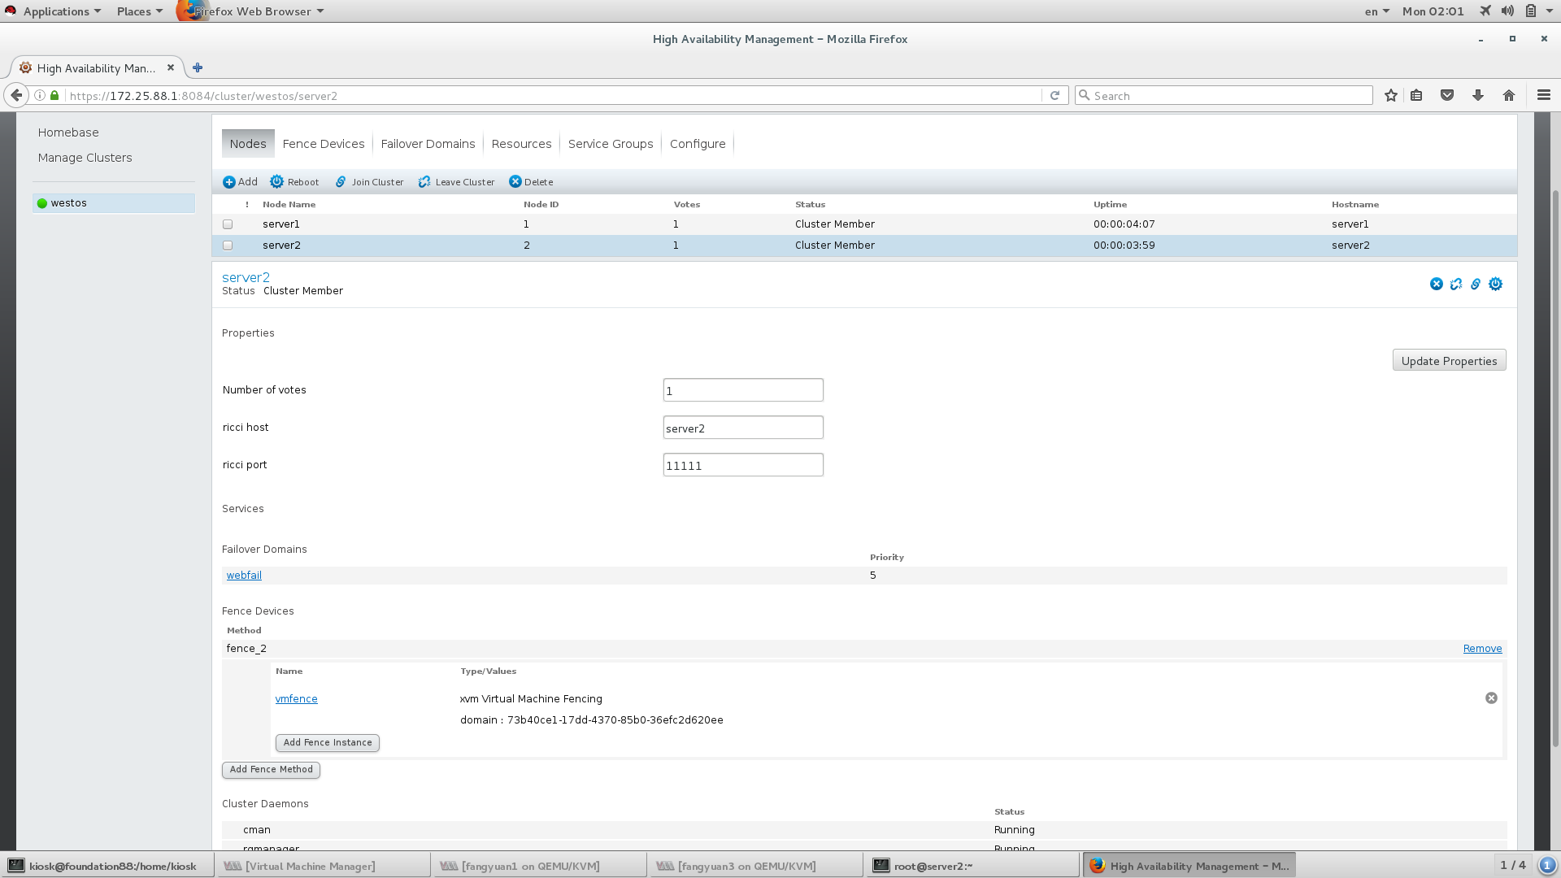
Task: Remove the vmfence instance with the gray X
Action: 1491,698
